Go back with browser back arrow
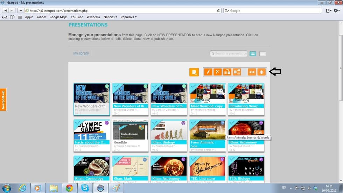 point(6,10)
